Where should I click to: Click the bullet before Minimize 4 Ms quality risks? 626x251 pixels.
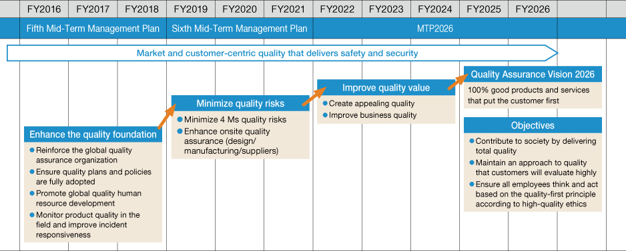180,119
